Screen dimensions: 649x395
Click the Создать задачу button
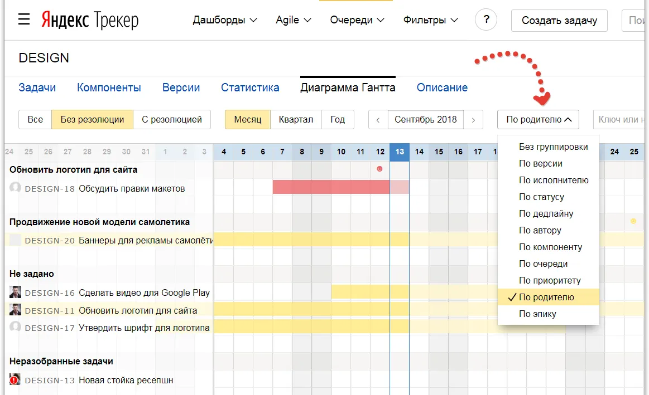point(559,20)
